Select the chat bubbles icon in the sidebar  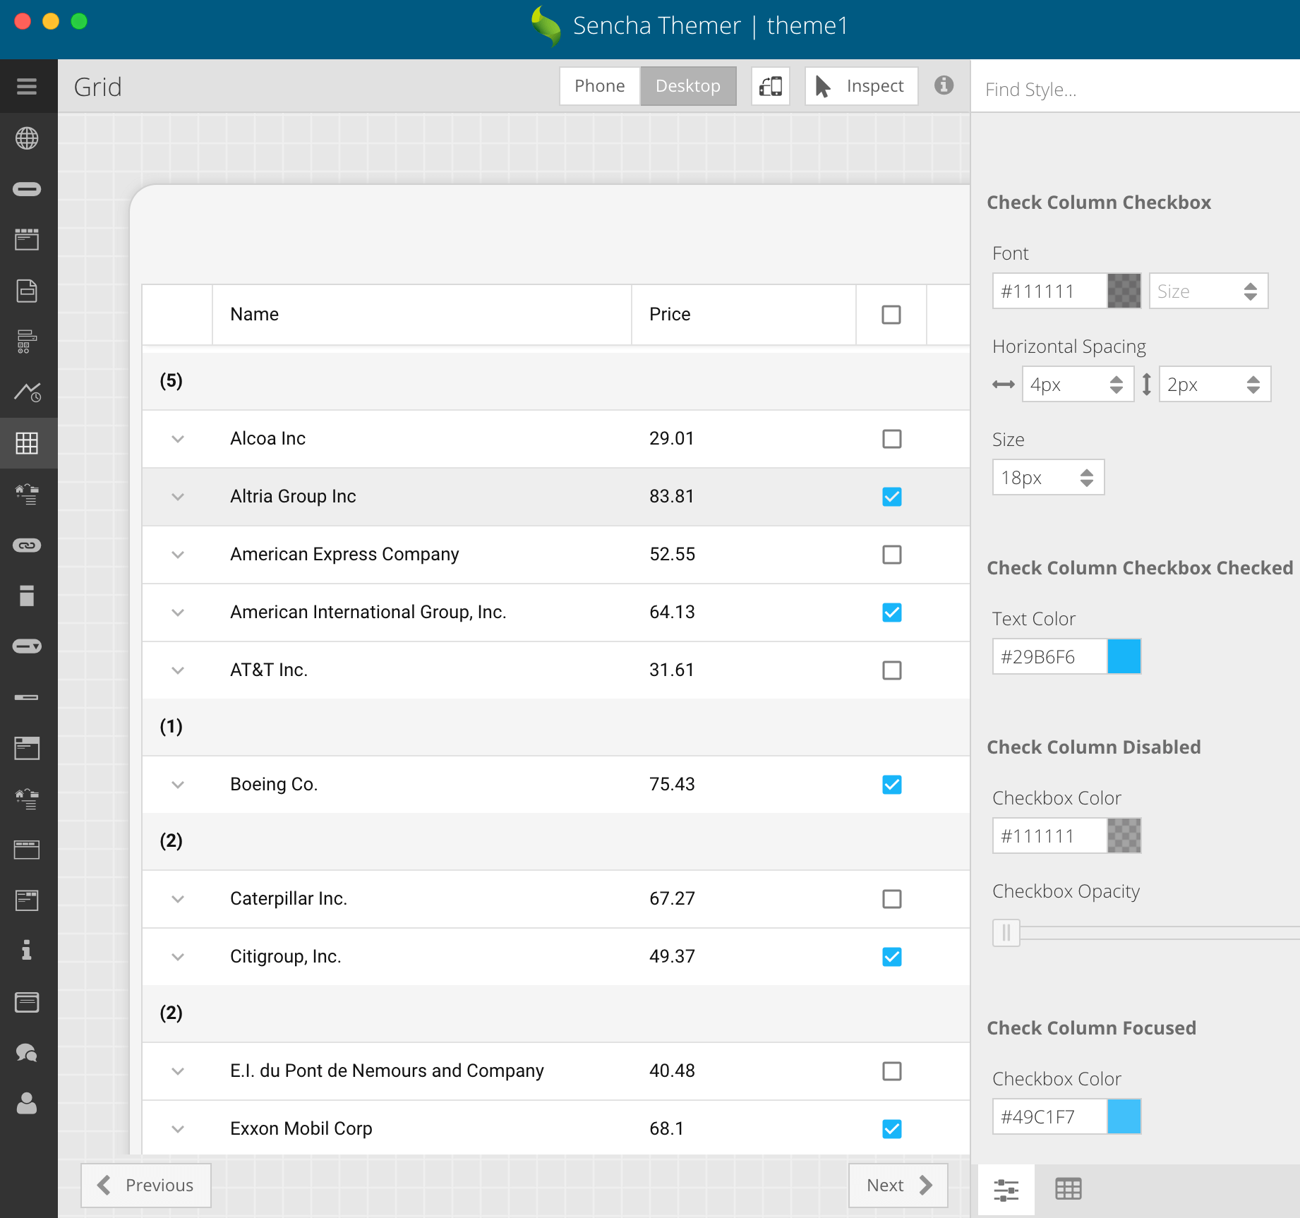(x=27, y=1053)
